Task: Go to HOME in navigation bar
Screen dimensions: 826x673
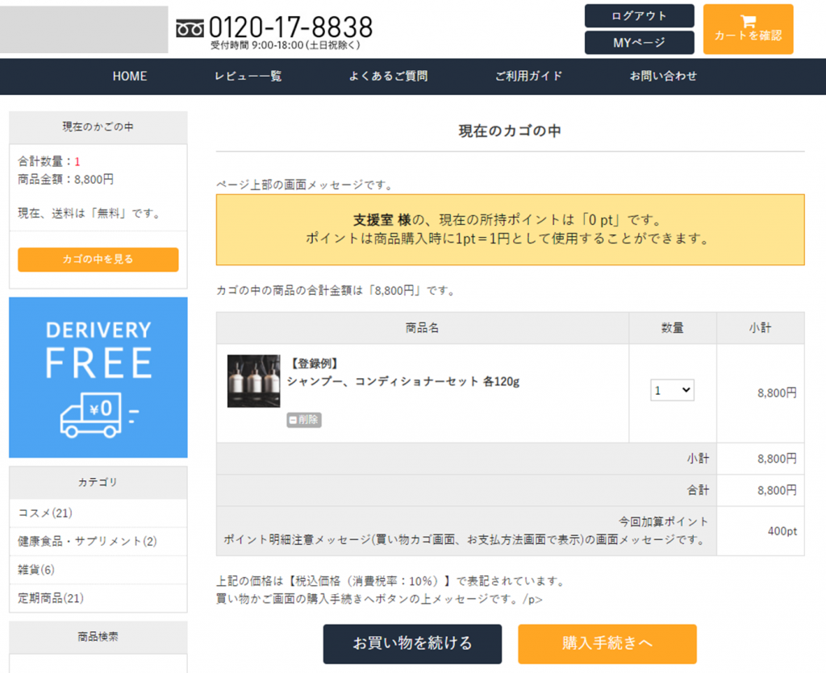Action: pyautogui.click(x=130, y=77)
